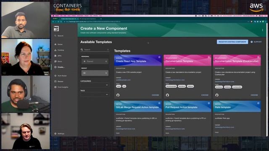Image resolution: width=269 pixels, height=151 pixels.
Task: Switch to the first Create a New Component browser tab
Action: click(x=69, y=18)
